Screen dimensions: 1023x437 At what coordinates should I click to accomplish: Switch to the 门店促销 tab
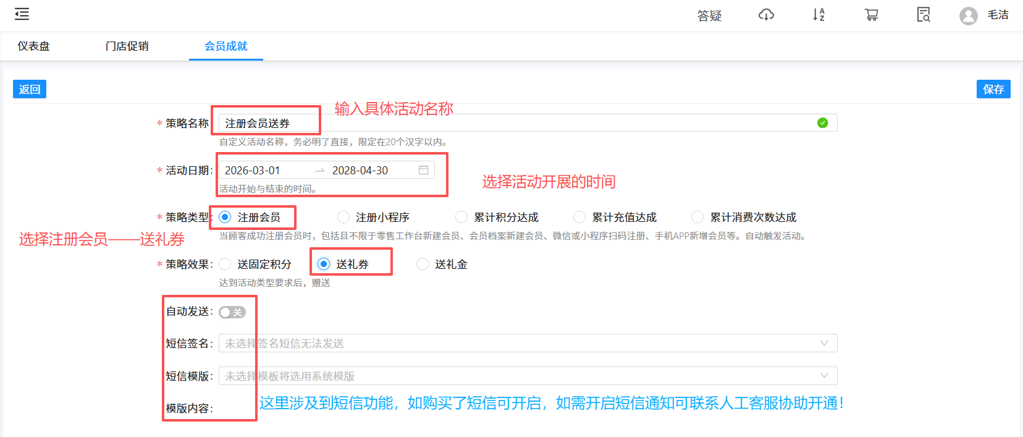coord(127,46)
